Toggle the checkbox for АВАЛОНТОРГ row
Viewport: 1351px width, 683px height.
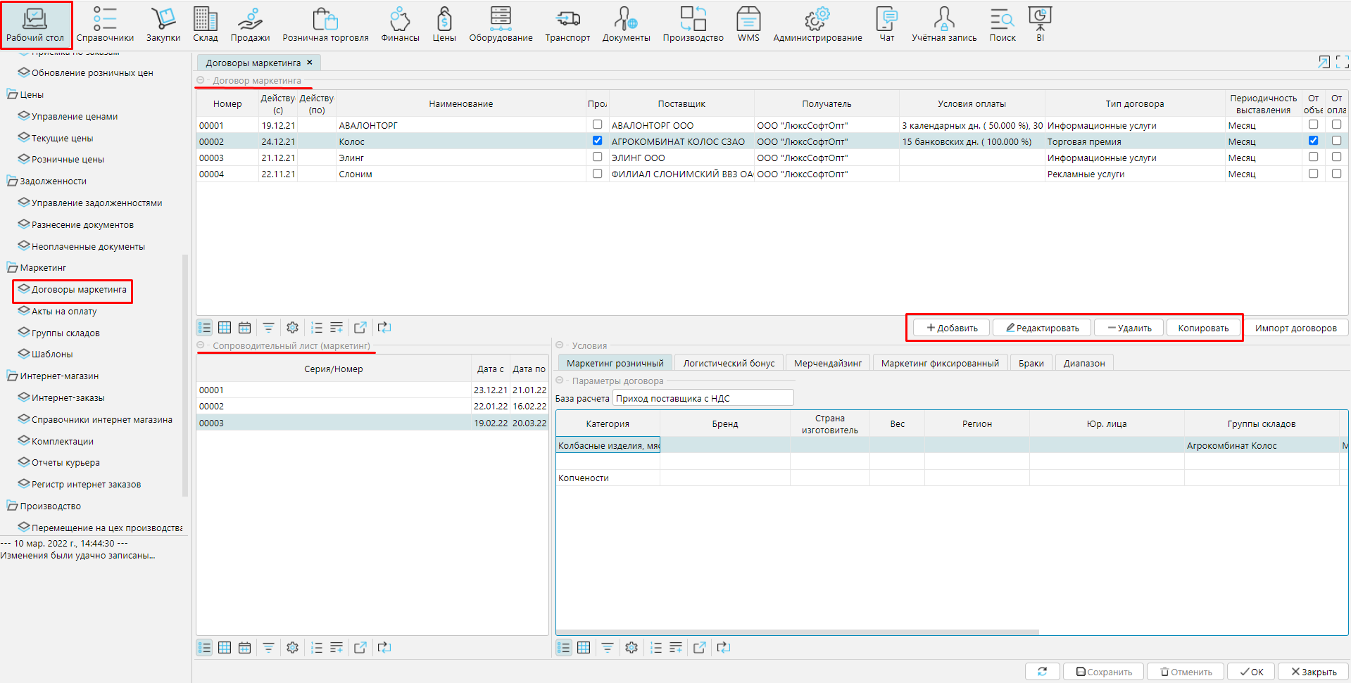pyautogui.click(x=597, y=125)
